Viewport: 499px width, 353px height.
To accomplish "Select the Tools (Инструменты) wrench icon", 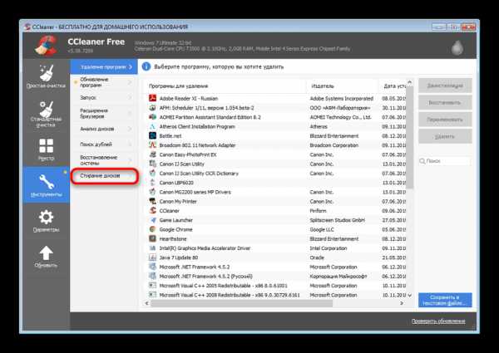I will click(x=46, y=182).
